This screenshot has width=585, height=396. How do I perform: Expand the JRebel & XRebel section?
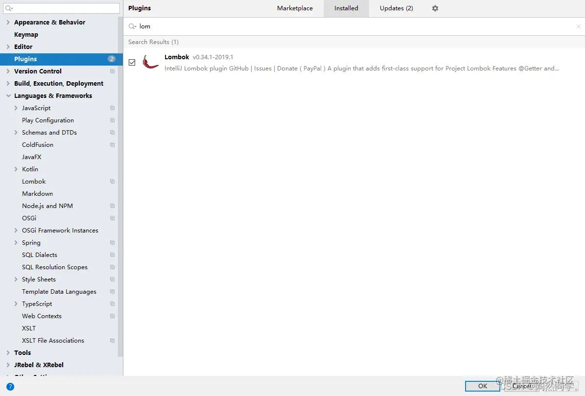(x=8, y=365)
